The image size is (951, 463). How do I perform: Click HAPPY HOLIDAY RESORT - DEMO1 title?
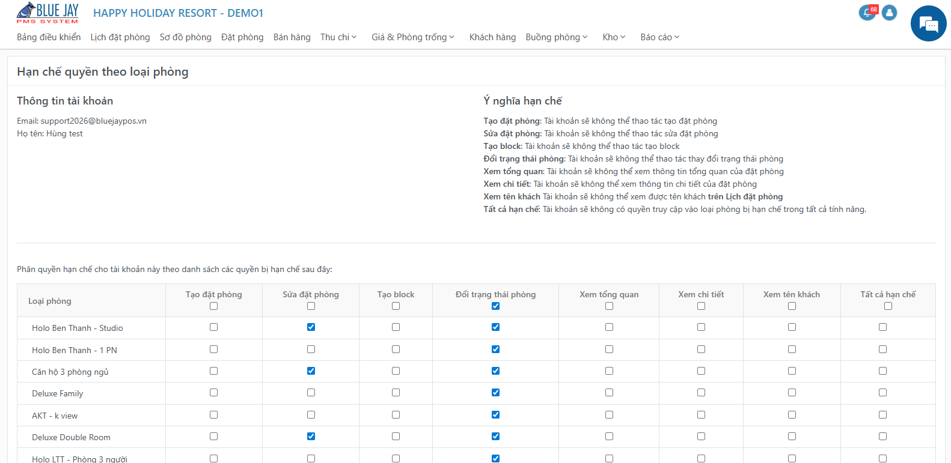[x=178, y=13]
